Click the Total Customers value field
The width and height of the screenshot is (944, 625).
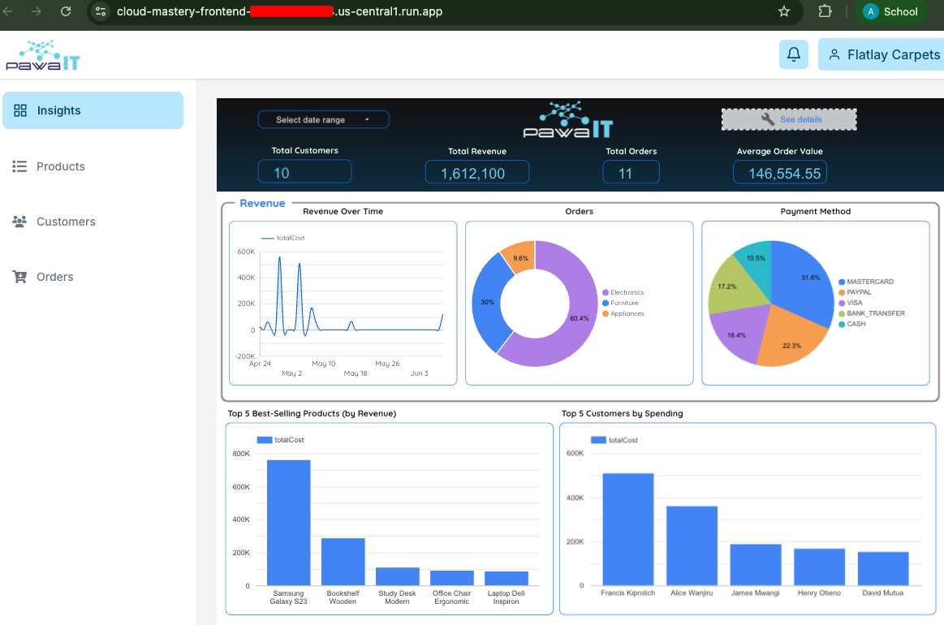[304, 171]
